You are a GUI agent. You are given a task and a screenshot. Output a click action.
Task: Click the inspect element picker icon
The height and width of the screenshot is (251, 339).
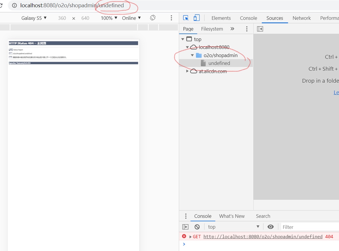(186, 18)
